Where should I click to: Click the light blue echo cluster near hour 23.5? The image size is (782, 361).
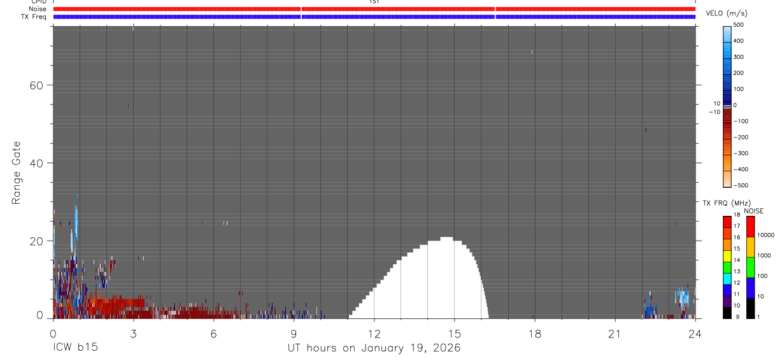pyautogui.click(x=683, y=297)
